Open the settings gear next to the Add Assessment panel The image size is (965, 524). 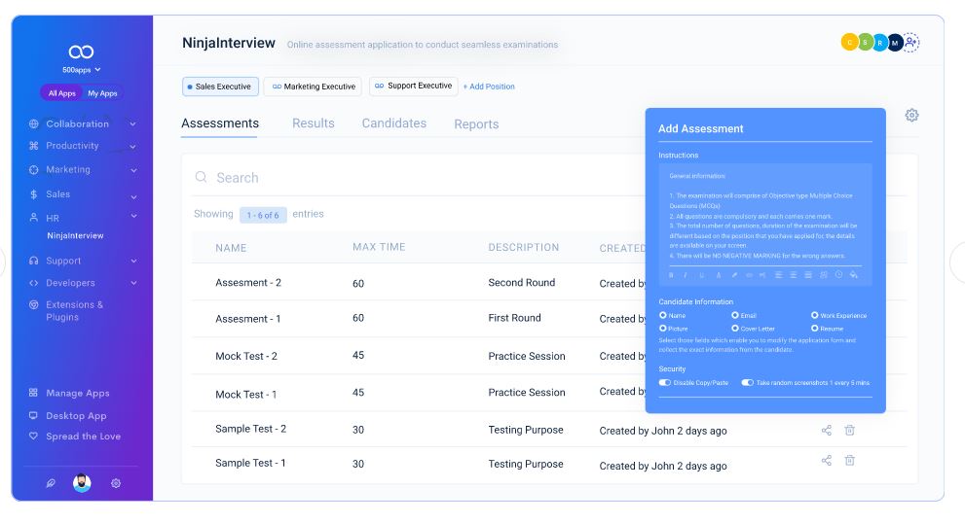[911, 115]
